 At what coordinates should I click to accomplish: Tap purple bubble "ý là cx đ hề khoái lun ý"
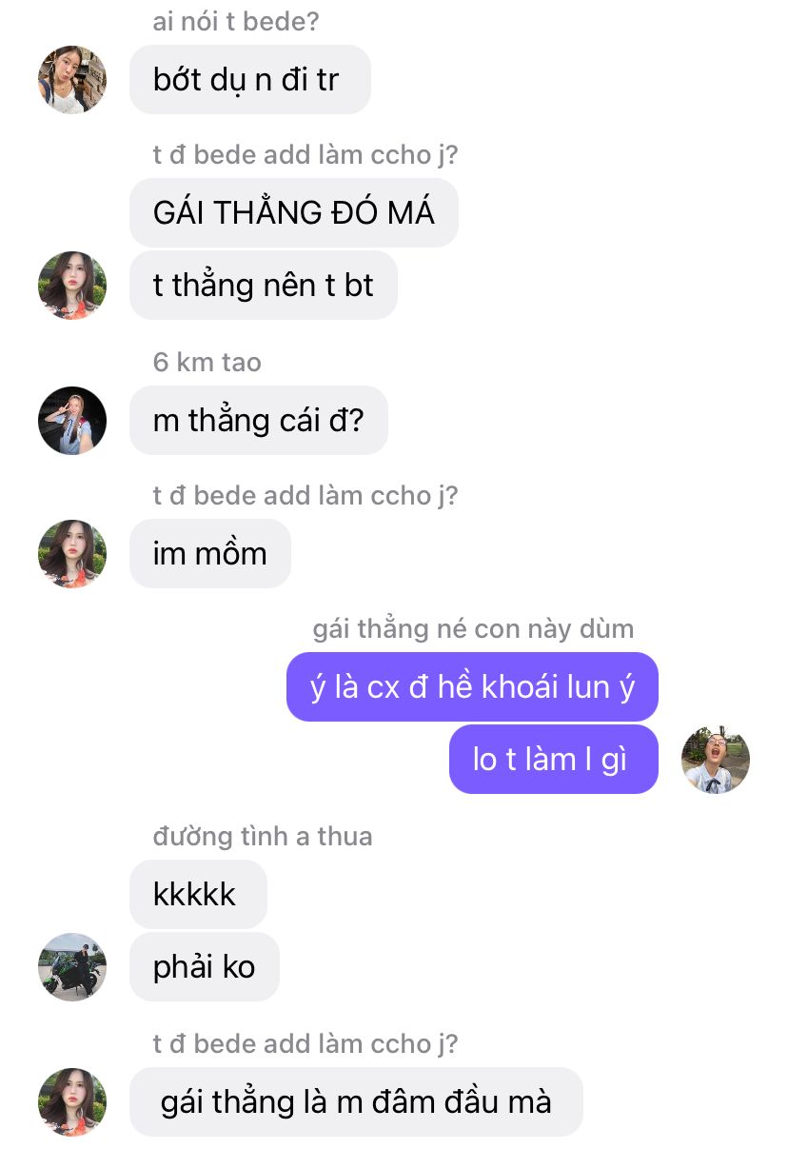click(472, 686)
